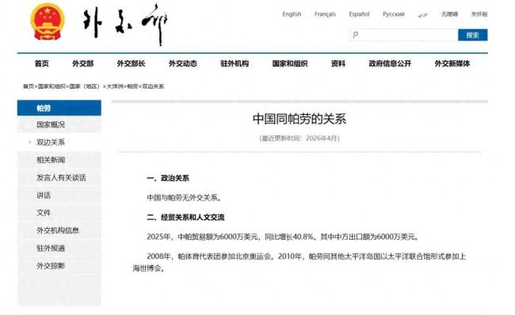Switch language to English
The height and width of the screenshot is (315, 515).
pyautogui.click(x=292, y=14)
